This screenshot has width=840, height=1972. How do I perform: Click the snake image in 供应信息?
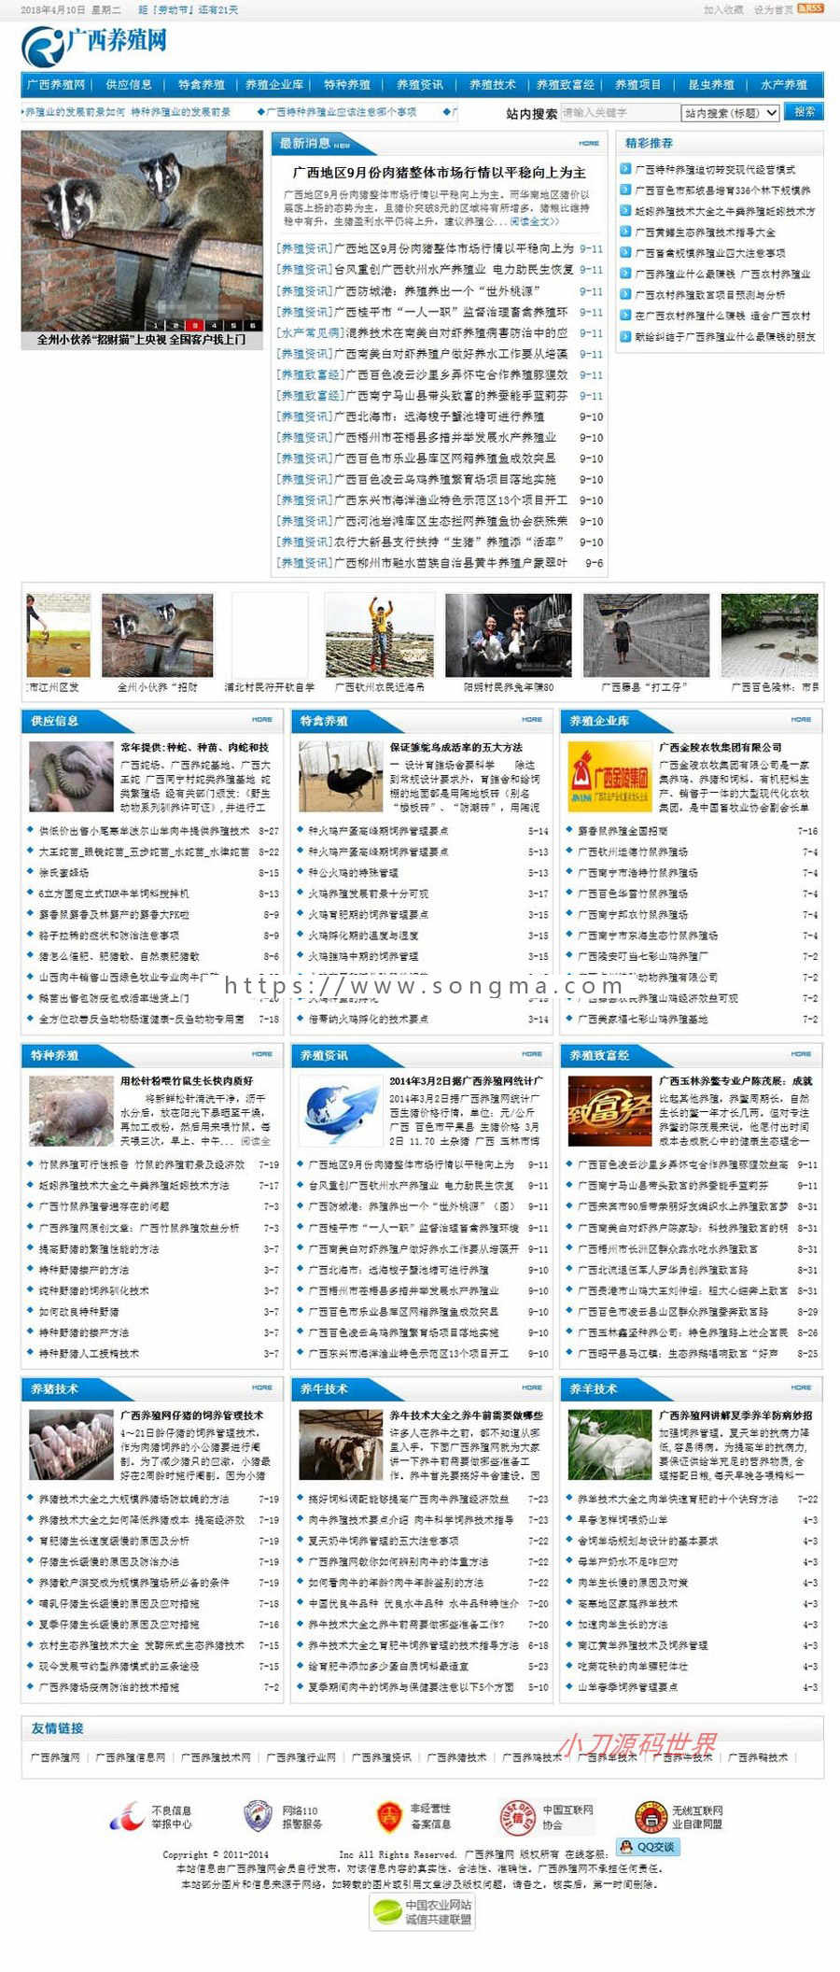pyautogui.click(x=71, y=776)
